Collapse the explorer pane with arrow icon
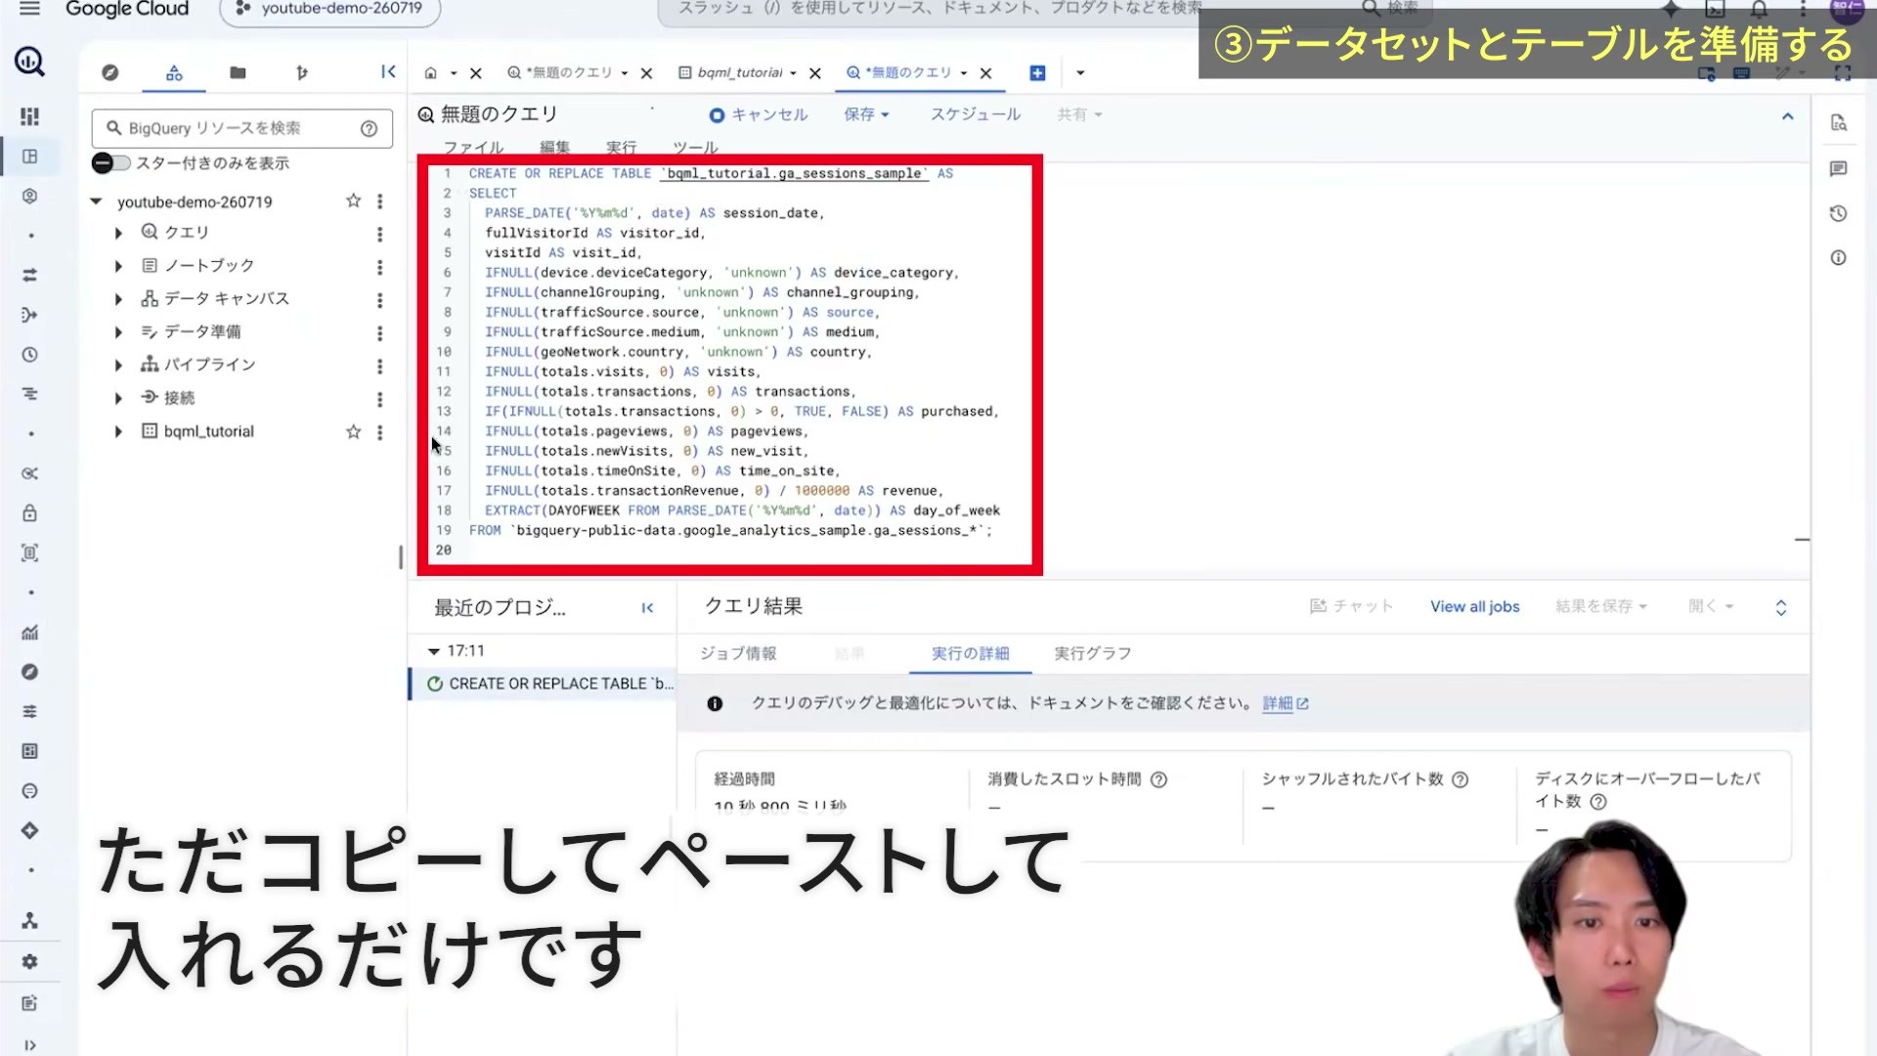Screen dimensions: 1877x1056 [388, 71]
